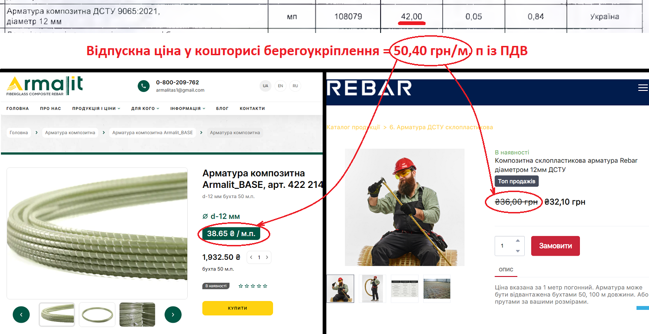Click the REBAR quantity input field
The height and width of the screenshot is (334, 649).
(509, 246)
